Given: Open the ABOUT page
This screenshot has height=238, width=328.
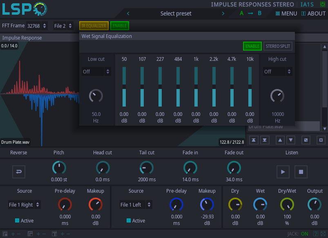Looking at the screenshot, I should click(x=313, y=13).
